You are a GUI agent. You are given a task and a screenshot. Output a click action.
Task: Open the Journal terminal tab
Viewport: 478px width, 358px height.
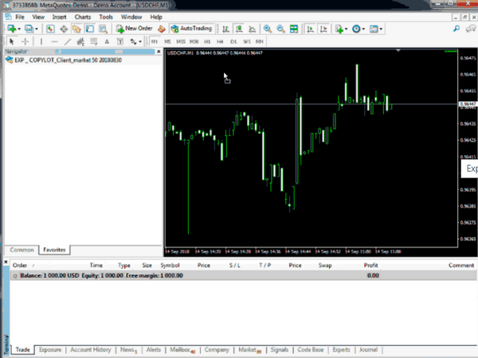368,349
